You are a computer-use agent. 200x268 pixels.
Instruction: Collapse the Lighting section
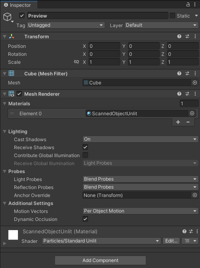[x=5, y=132]
